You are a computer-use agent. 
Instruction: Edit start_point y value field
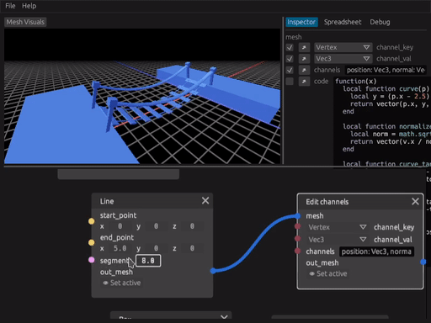(156, 226)
